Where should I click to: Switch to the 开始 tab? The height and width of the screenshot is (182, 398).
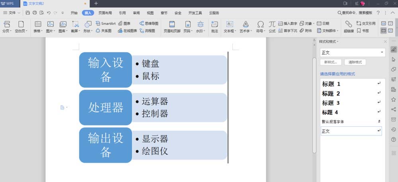pyautogui.click(x=74, y=13)
